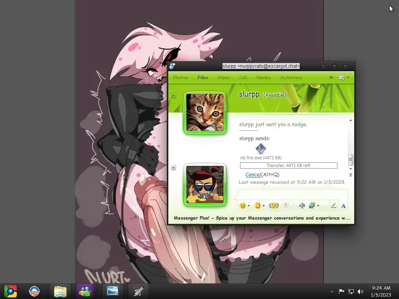Image resolution: width=399 pixels, height=299 pixels.
Task: Click the 'its file.exe (4471 KB)' filename
Action: point(261,158)
